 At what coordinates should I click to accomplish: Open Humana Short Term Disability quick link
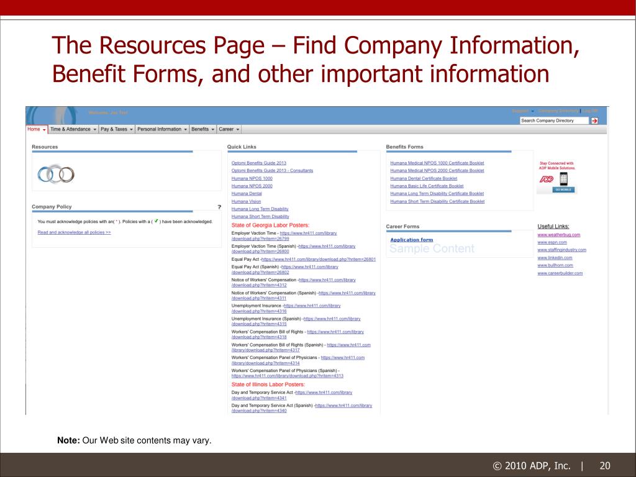[260, 217]
